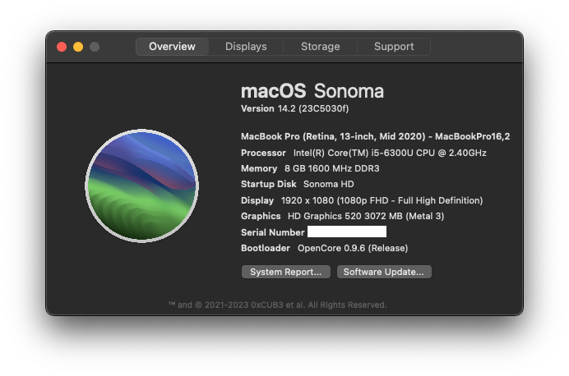Click the macOS Sonoma title
The width and height of the screenshot is (569, 376).
(x=312, y=90)
